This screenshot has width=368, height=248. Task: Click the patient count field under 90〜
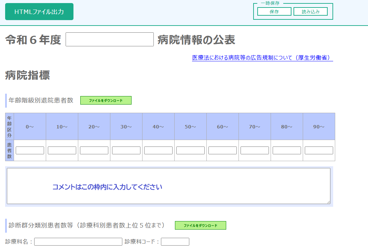click(x=319, y=150)
